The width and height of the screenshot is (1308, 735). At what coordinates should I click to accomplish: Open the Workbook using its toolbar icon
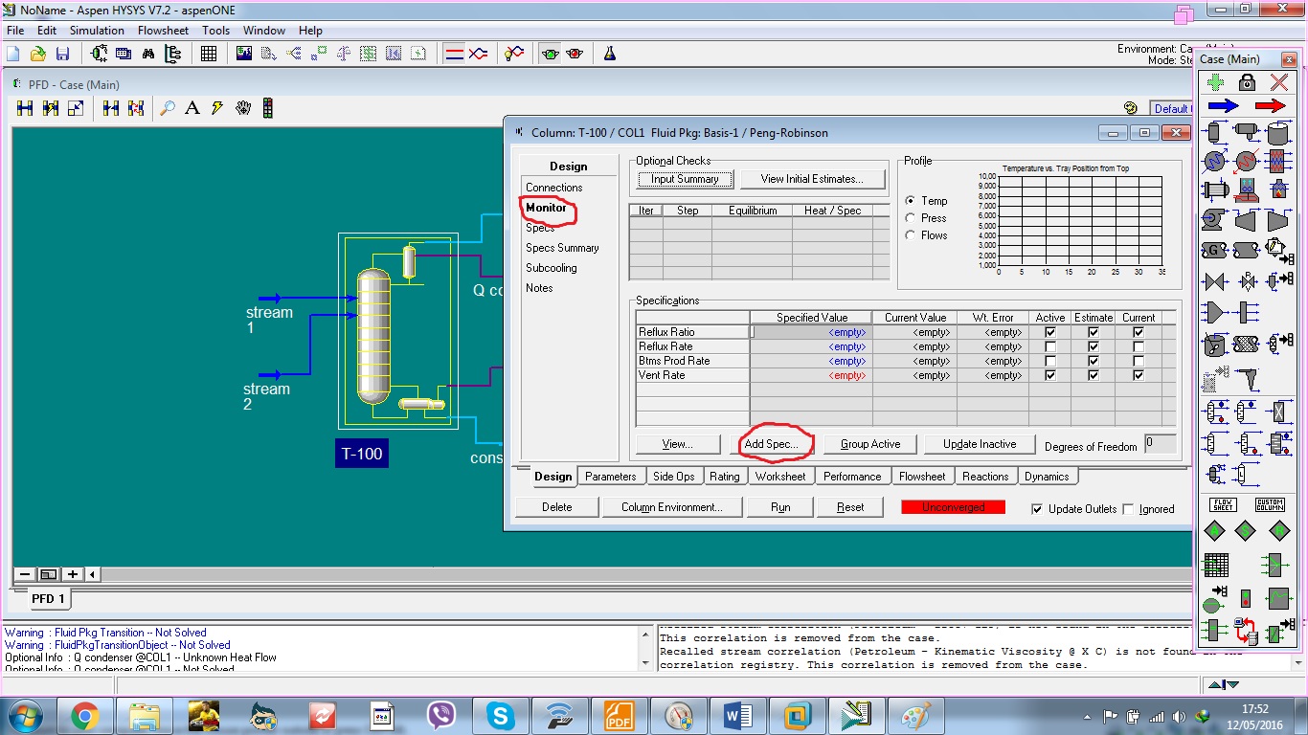pyautogui.click(x=209, y=53)
